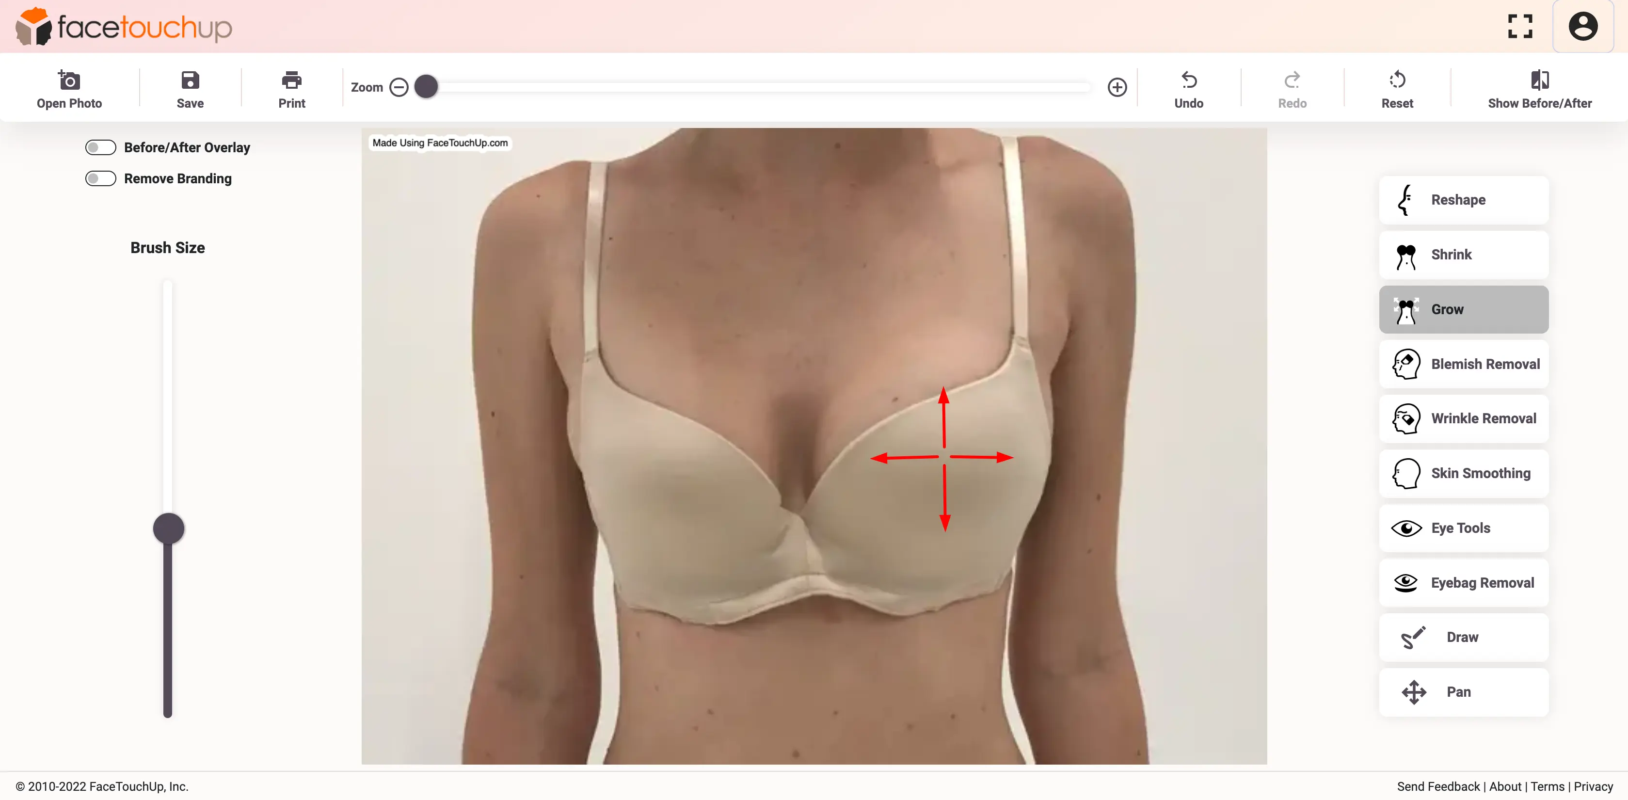
Task: Turn on Remove Branding
Action: click(100, 178)
